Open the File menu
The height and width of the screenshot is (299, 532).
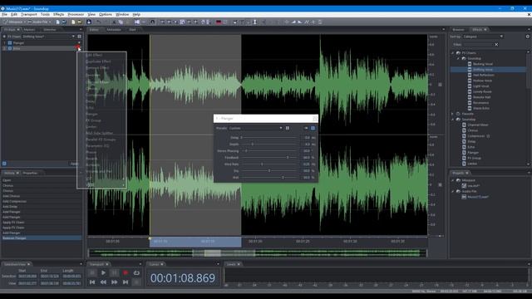coord(4,15)
